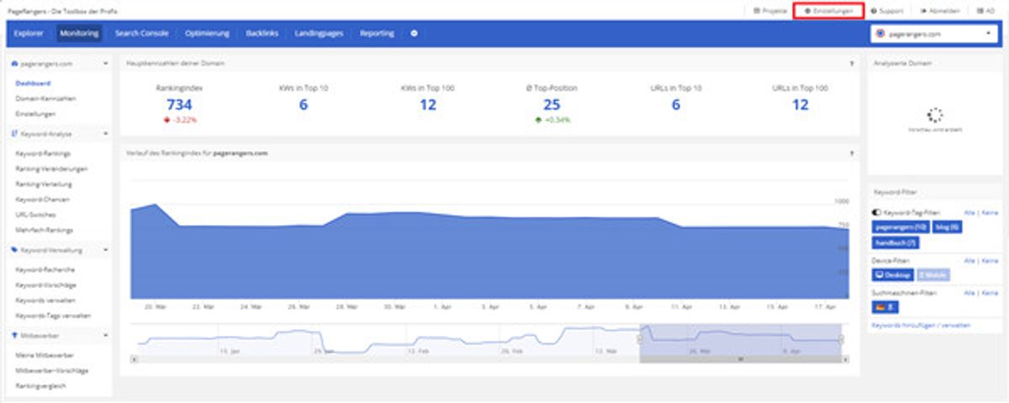Click the Keyword-Verwaltung tag icon
The height and width of the screenshot is (403, 1009).
15,250
